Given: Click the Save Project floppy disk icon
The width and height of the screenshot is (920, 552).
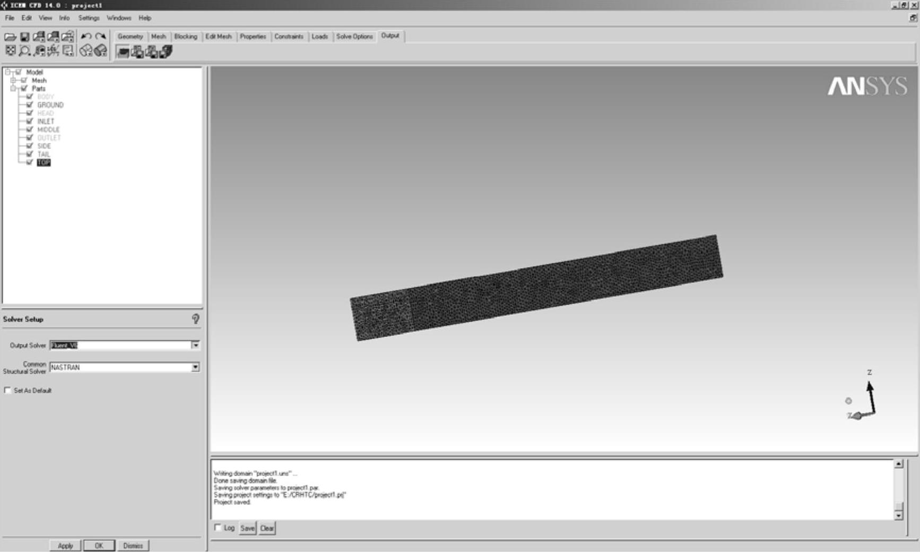Looking at the screenshot, I should point(24,37).
